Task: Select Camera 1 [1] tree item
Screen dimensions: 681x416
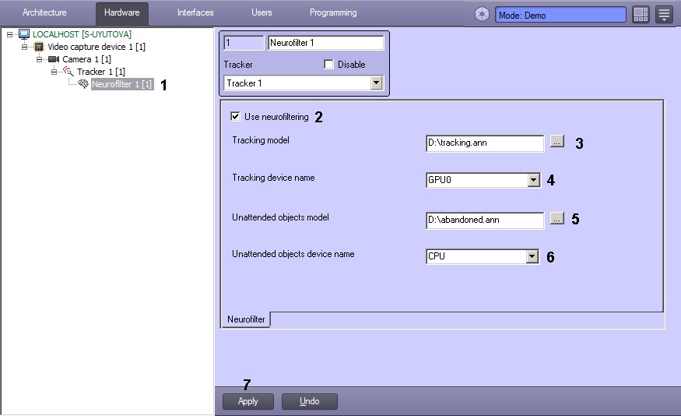Action: click(x=86, y=59)
